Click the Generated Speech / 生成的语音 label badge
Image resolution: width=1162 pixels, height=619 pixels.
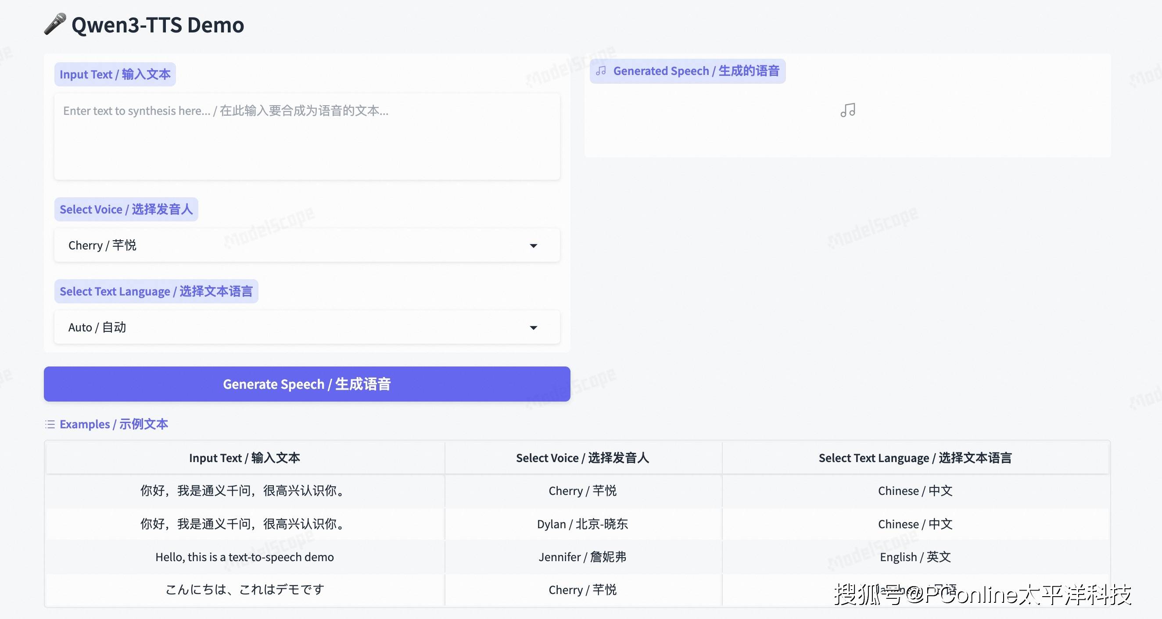click(x=688, y=71)
